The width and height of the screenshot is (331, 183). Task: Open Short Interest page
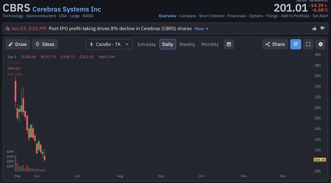(x=212, y=16)
